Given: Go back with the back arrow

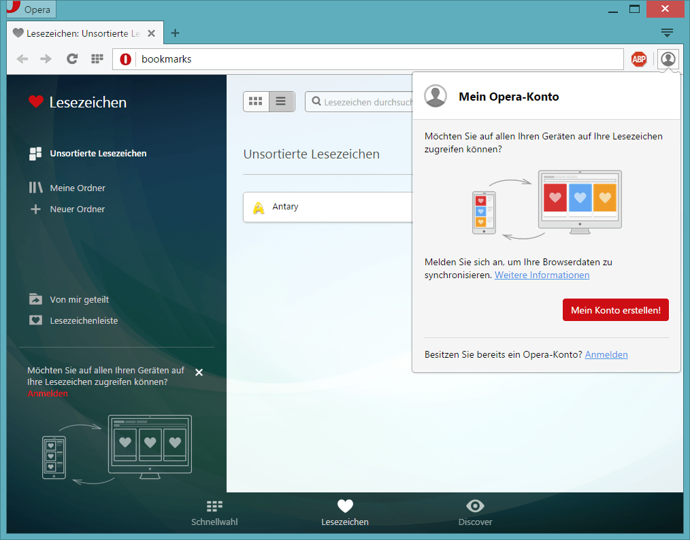Looking at the screenshot, I should [22, 59].
